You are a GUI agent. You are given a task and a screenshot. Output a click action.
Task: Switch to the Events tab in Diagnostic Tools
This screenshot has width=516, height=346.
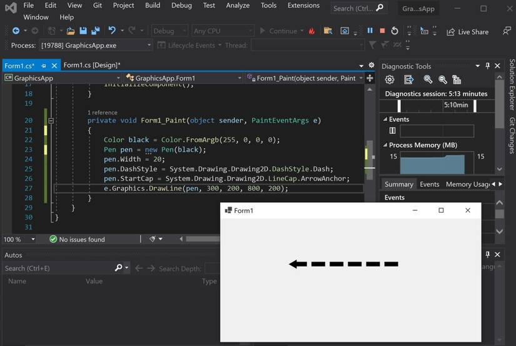tap(430, 185)
